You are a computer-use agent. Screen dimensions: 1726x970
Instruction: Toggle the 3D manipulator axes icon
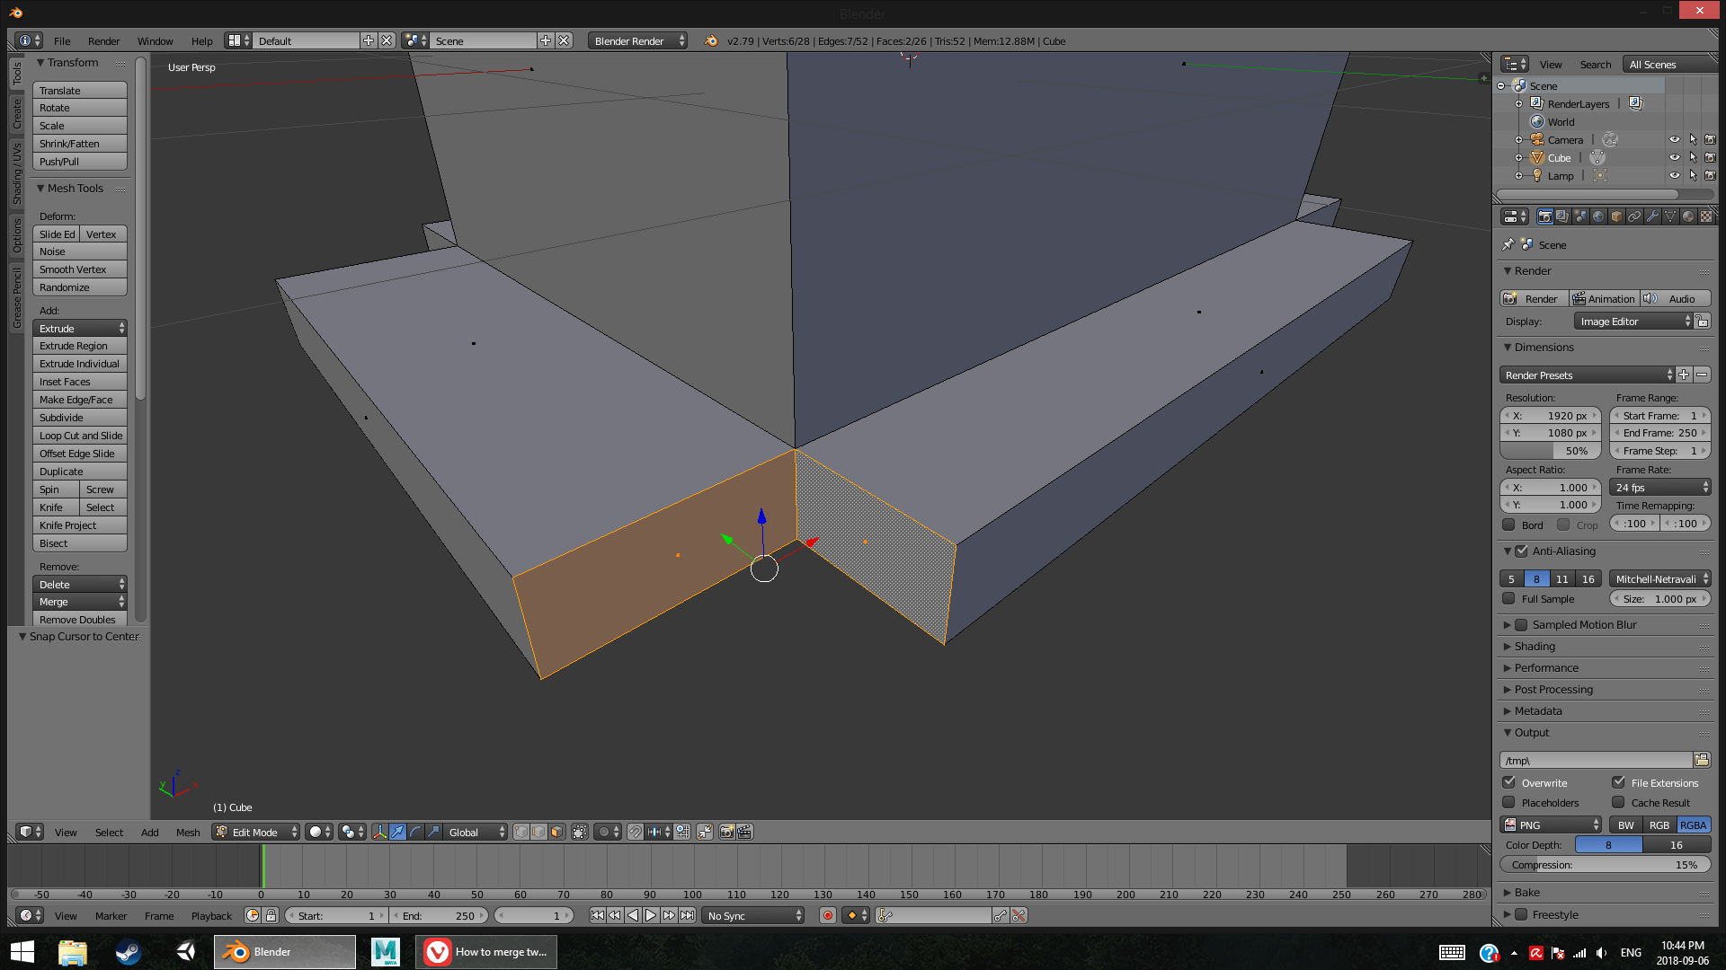point(380,832)
